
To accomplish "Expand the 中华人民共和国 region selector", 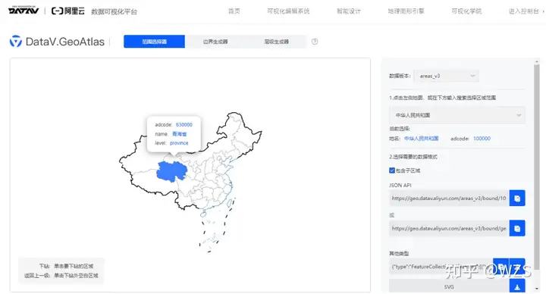I will pos(457,115).
